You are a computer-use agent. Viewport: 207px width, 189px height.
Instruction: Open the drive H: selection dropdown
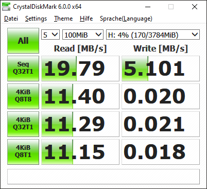click(153, 35)
